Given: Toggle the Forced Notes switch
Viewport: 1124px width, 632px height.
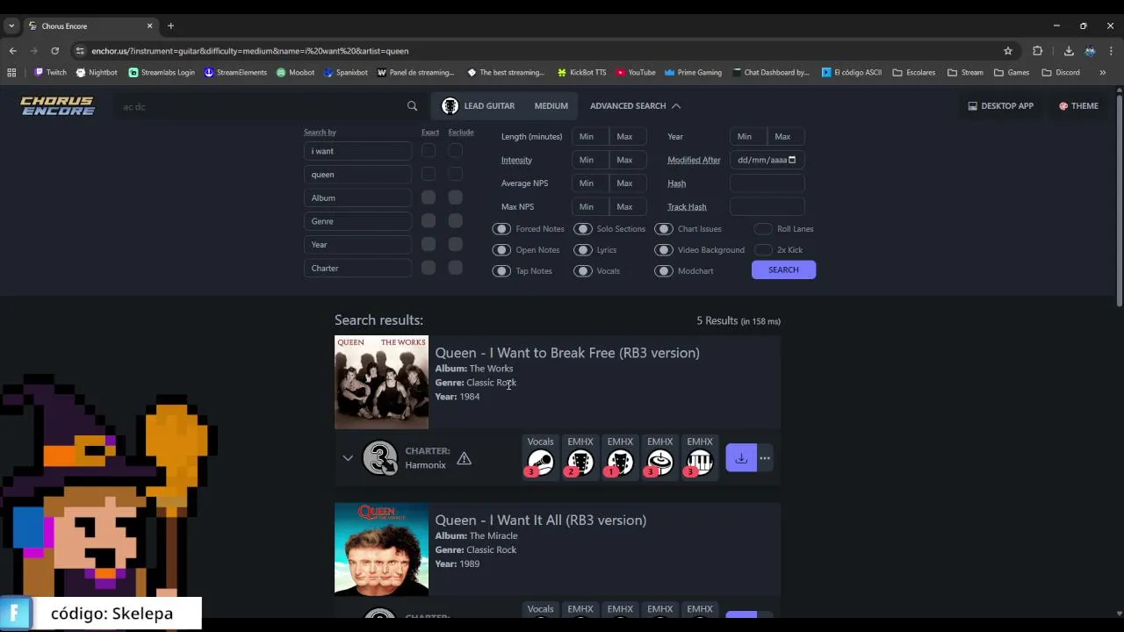Looking at the screenshot, I should tap(501, 229).
